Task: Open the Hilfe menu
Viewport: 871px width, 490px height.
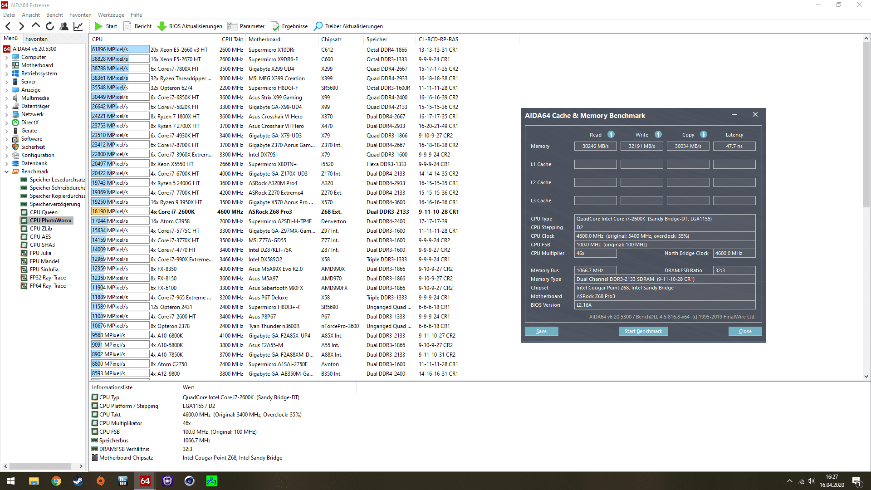Action: pos(136,15)
